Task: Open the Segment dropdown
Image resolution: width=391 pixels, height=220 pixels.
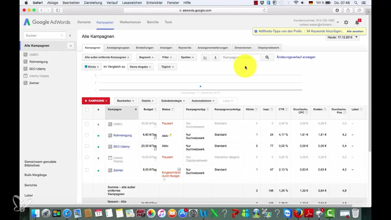Action: [146, 57]
